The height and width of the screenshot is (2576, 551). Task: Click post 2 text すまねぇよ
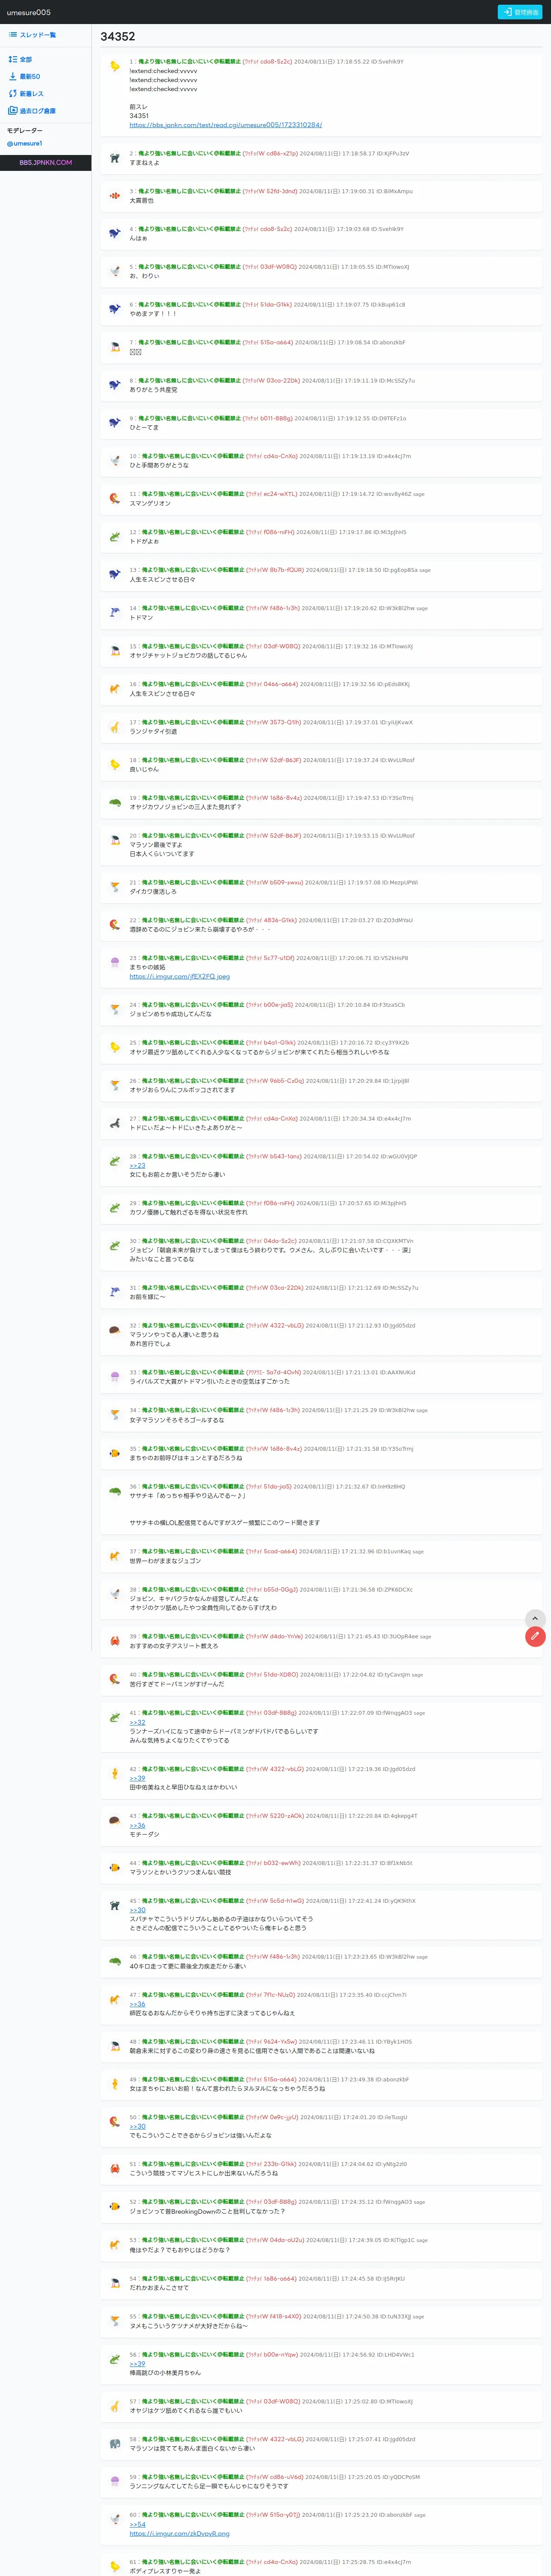[144, 163]
